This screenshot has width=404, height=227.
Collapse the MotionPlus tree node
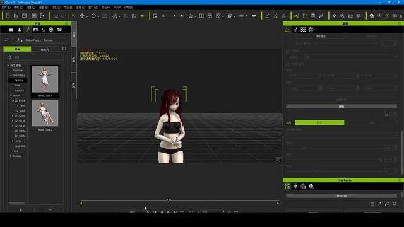[x=11, y=76]
